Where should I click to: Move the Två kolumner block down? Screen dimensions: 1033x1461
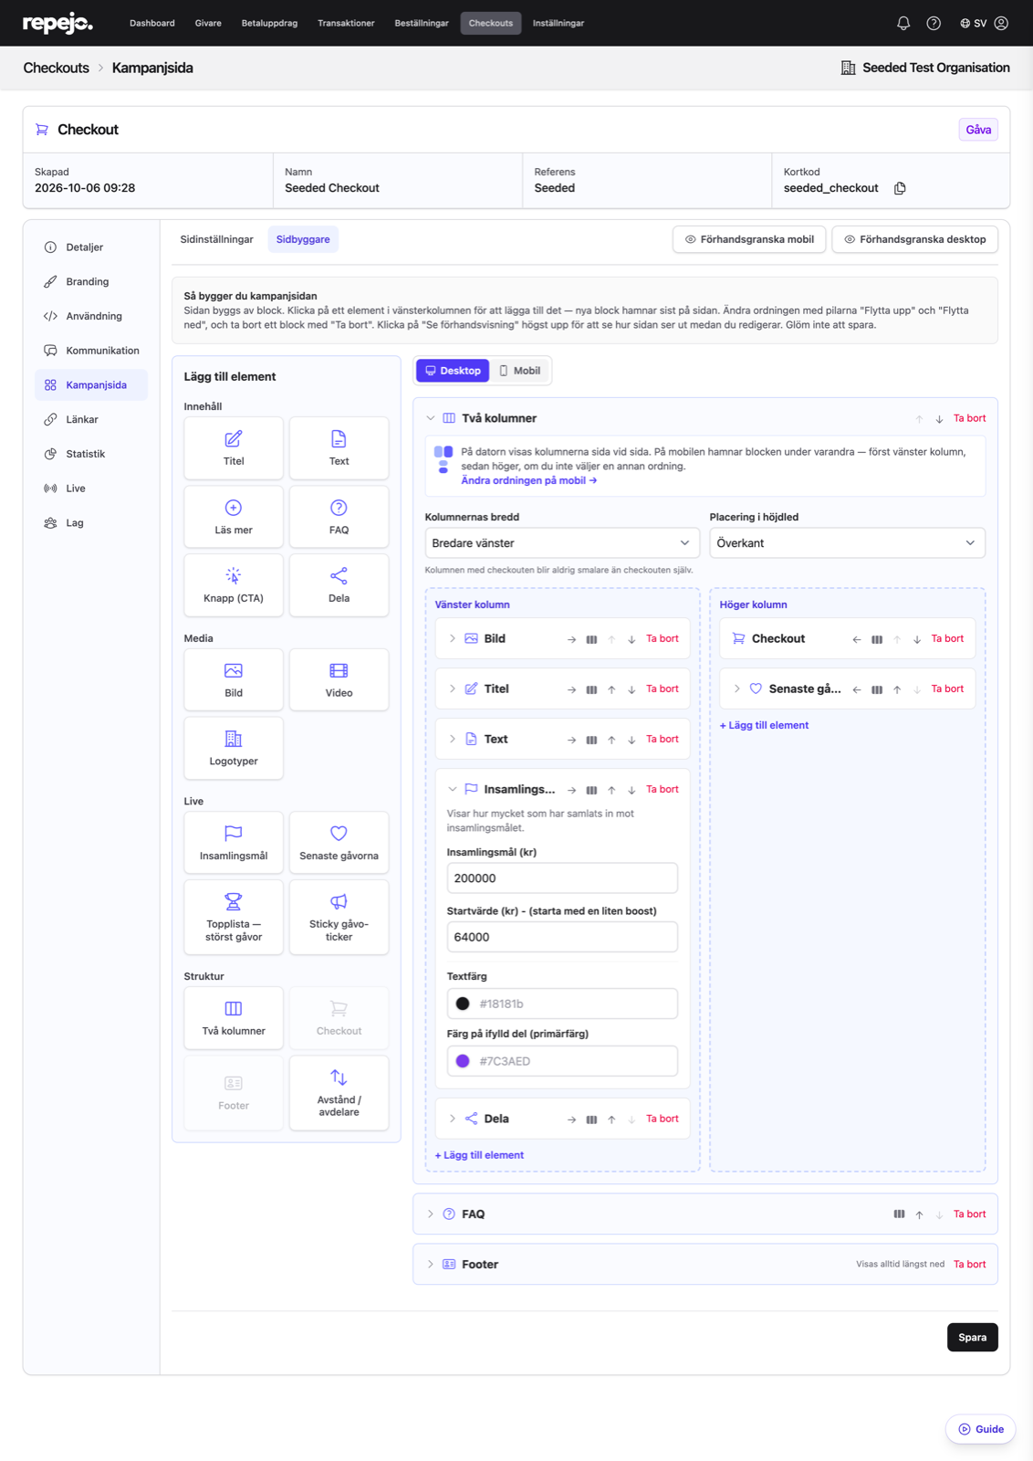click(x=939, y=419)
